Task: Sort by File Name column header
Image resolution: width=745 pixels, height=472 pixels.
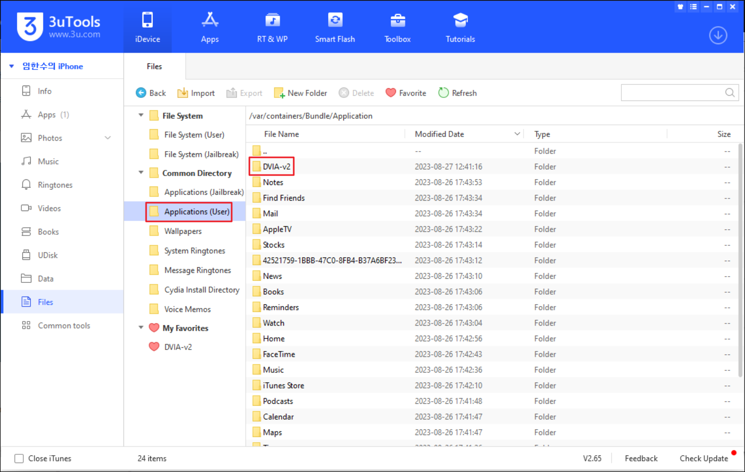Action: coord(281,134)
